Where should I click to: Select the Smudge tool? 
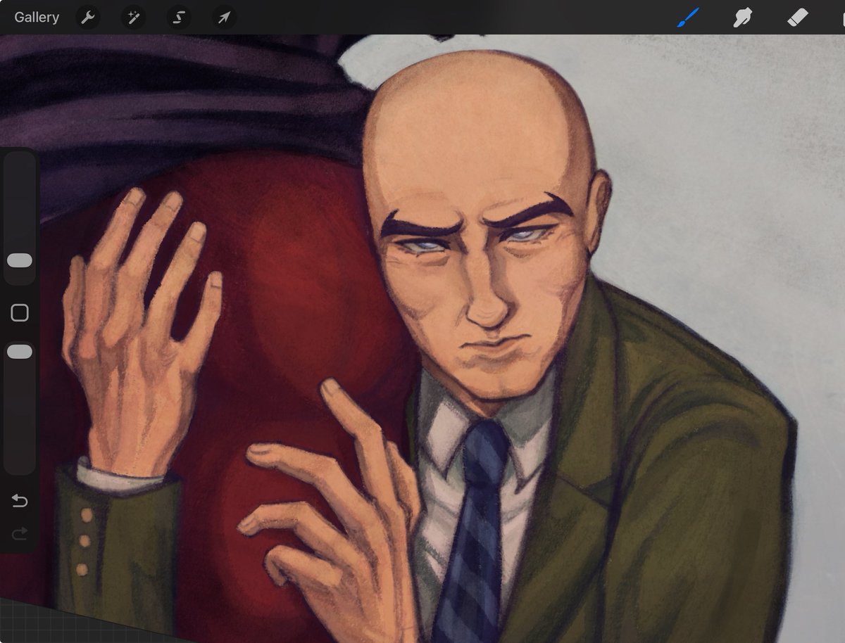point(741,18)
